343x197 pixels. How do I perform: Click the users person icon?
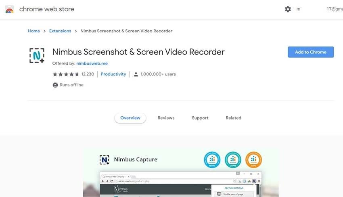click(136, 74)
